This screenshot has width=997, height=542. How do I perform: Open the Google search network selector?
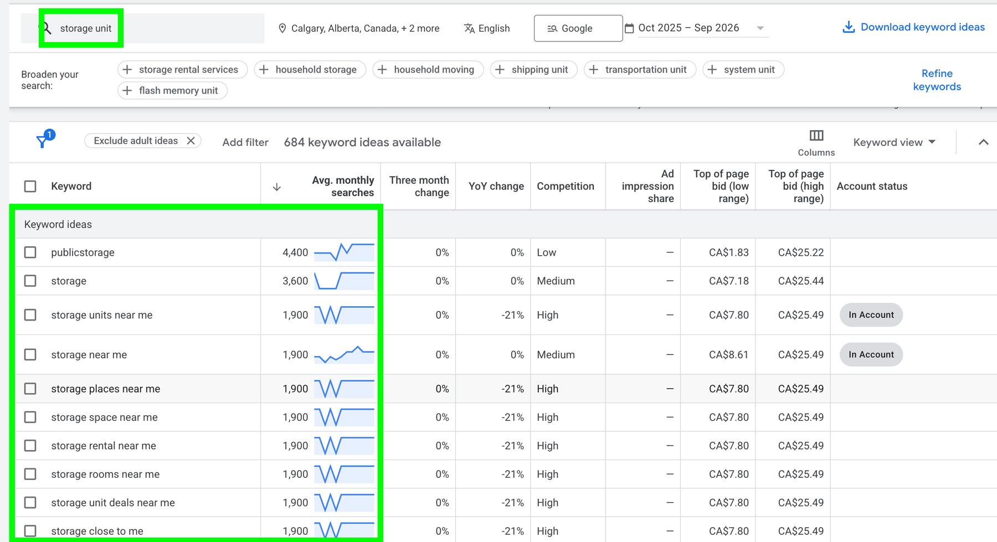(578, 28)
